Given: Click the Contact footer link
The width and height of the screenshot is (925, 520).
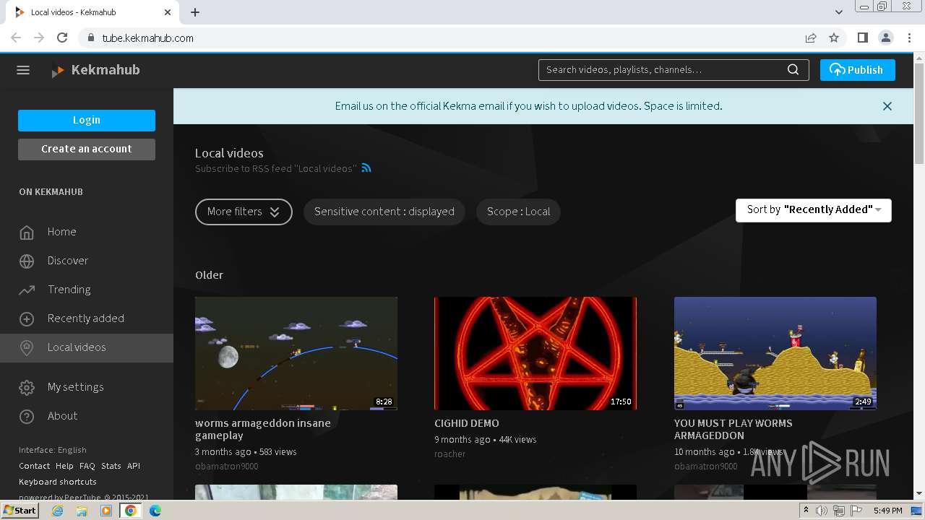Looking at the screenshot, I should (34, 467).
